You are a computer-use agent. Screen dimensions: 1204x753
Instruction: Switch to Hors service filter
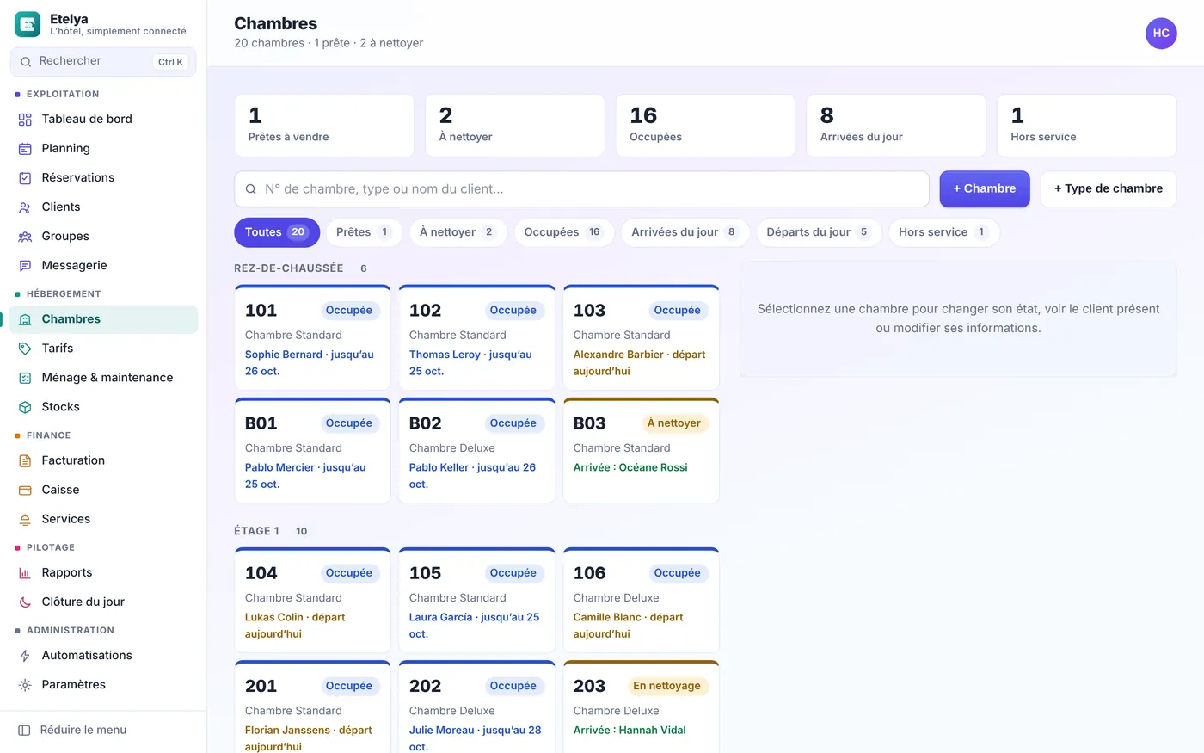943,232
